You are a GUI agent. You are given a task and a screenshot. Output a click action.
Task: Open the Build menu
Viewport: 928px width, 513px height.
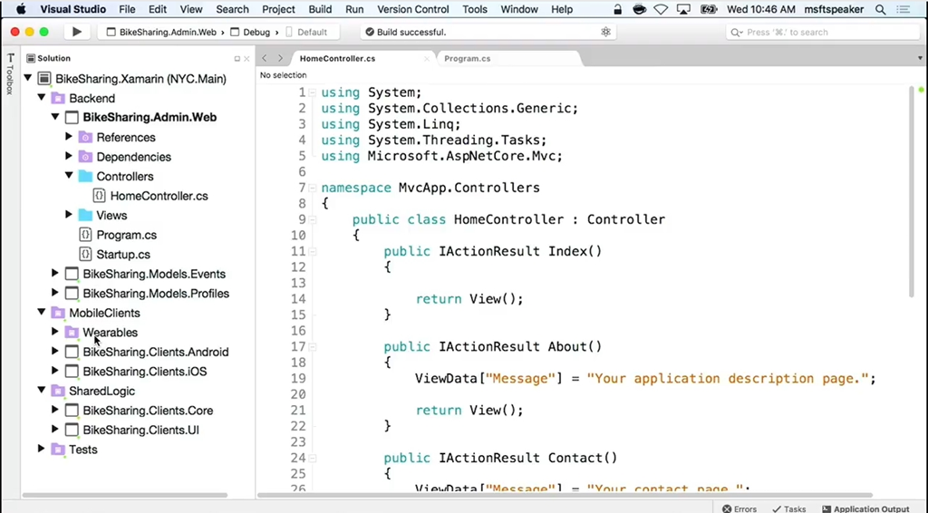(x=320, y=9)
